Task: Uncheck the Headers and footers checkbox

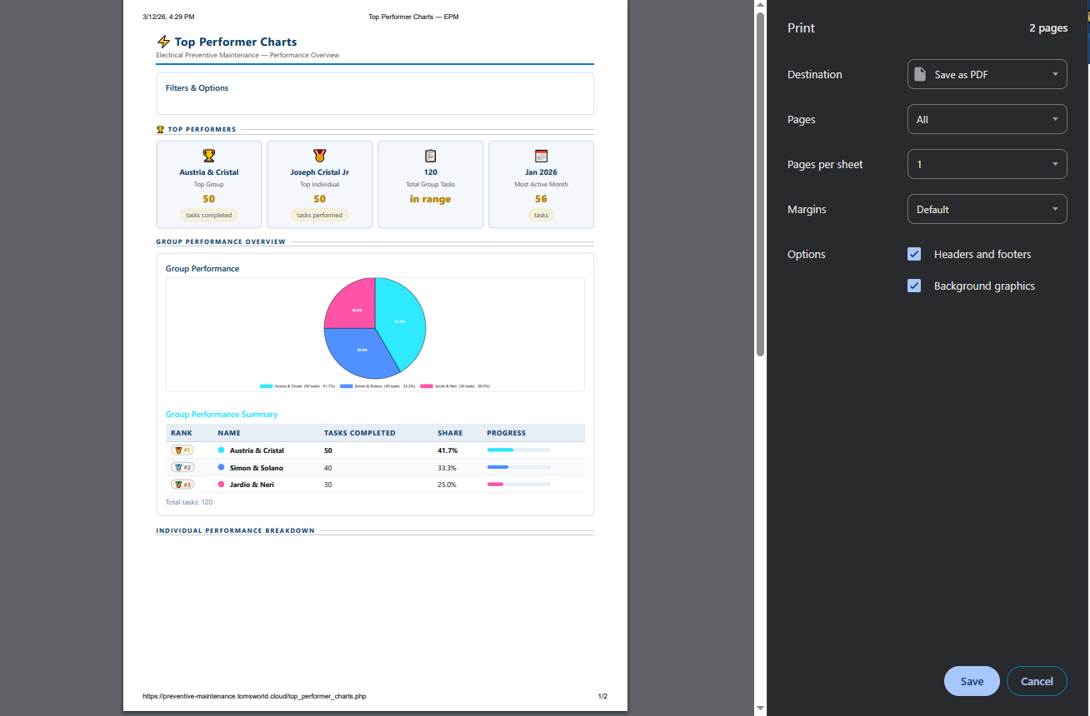Action: point(914,254)
